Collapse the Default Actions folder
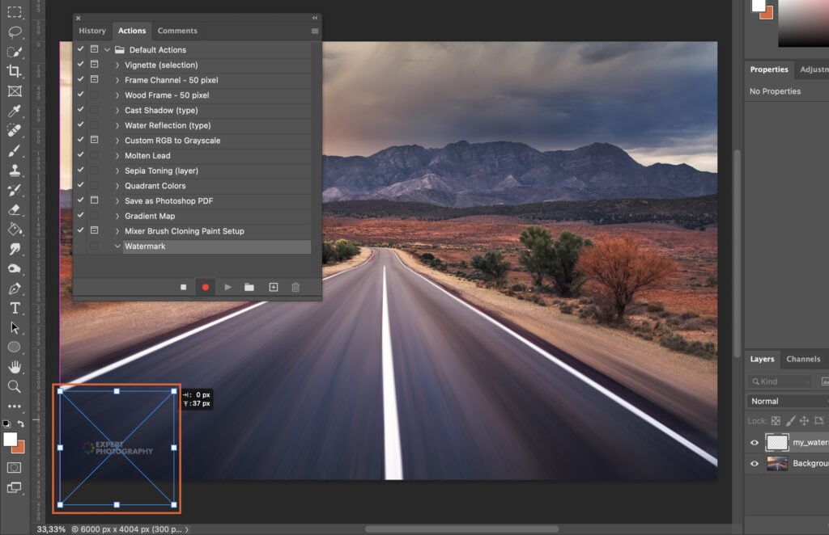Screen dimensions: 829x535 click(105, 49)
